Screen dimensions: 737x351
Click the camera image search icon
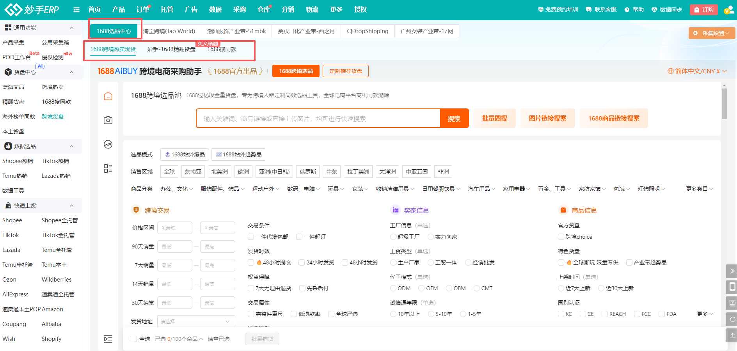(x=108, y=120)
